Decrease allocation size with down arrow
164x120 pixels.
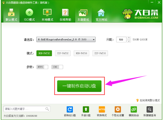(129, 41)
